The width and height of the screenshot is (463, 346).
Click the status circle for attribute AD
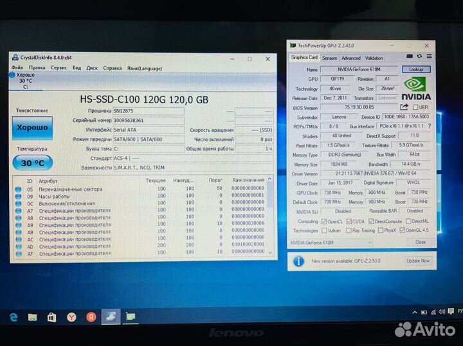[19, 247]
